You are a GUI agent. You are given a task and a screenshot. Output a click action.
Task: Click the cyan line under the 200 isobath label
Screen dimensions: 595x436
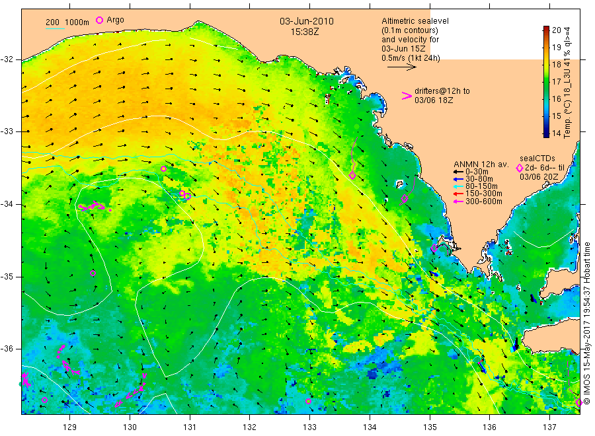point(55,28)
